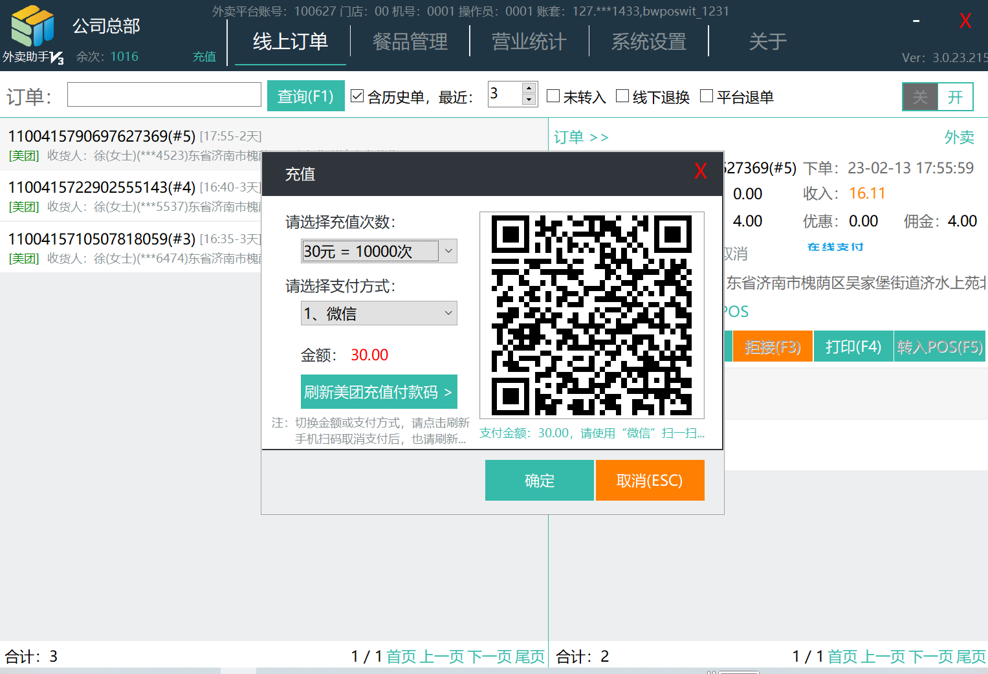
Task: Click 刷新美团充值付款码 button
Action: [379, 392]
